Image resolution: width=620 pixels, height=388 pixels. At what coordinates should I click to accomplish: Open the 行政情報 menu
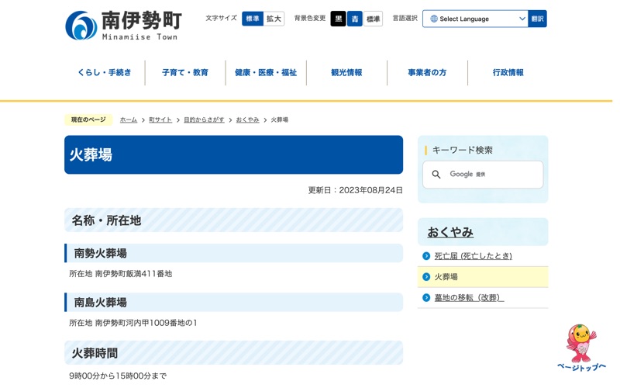pos(508,72)
